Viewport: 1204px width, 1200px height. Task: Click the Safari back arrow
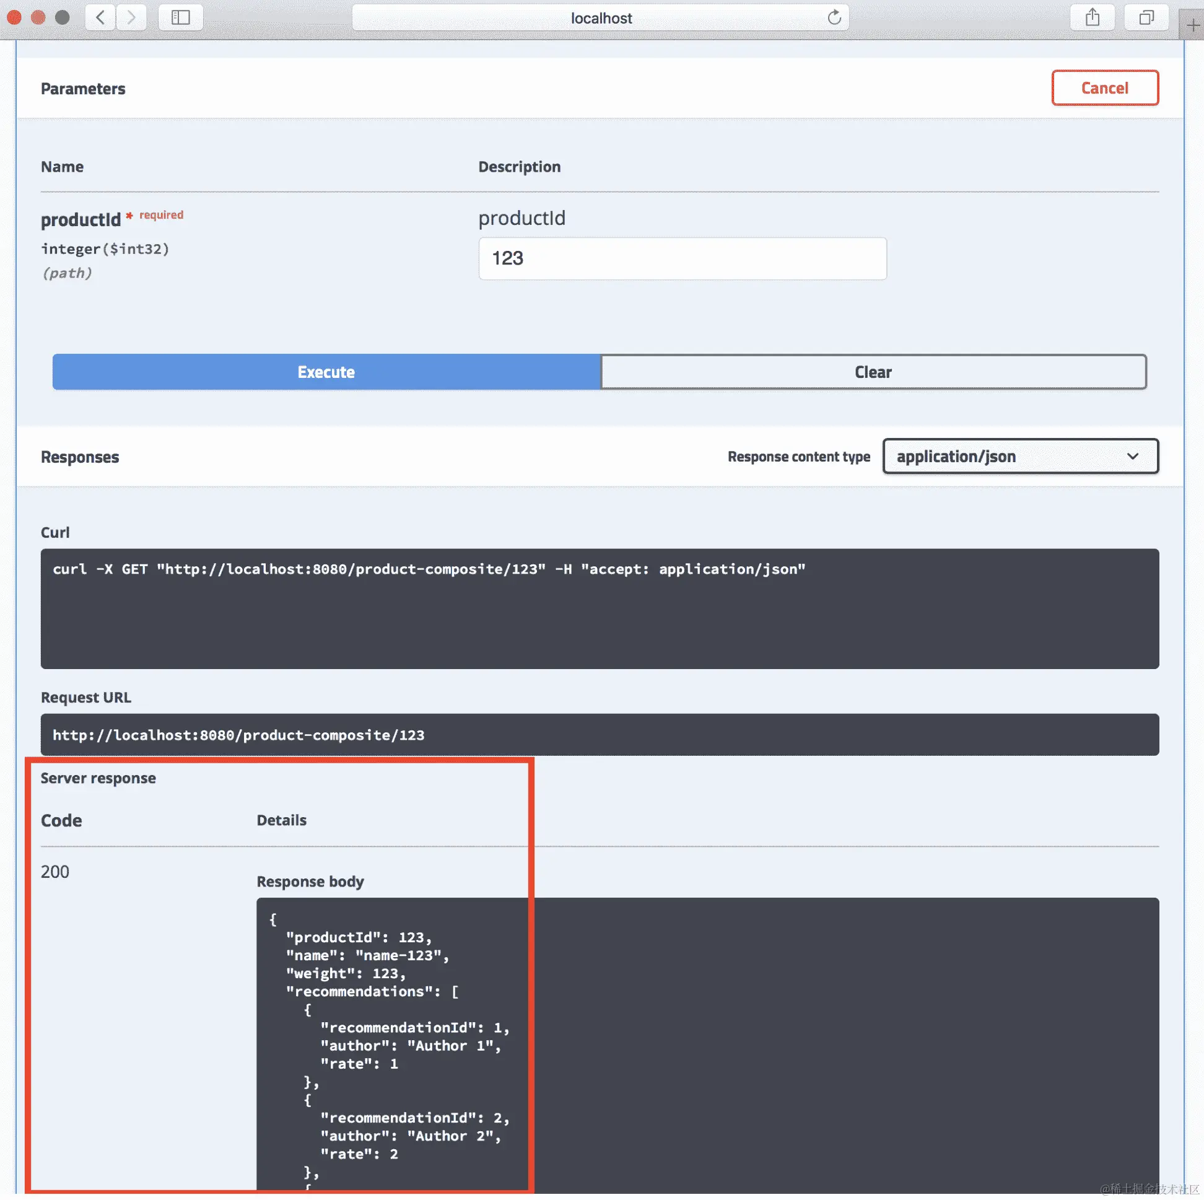100,17
